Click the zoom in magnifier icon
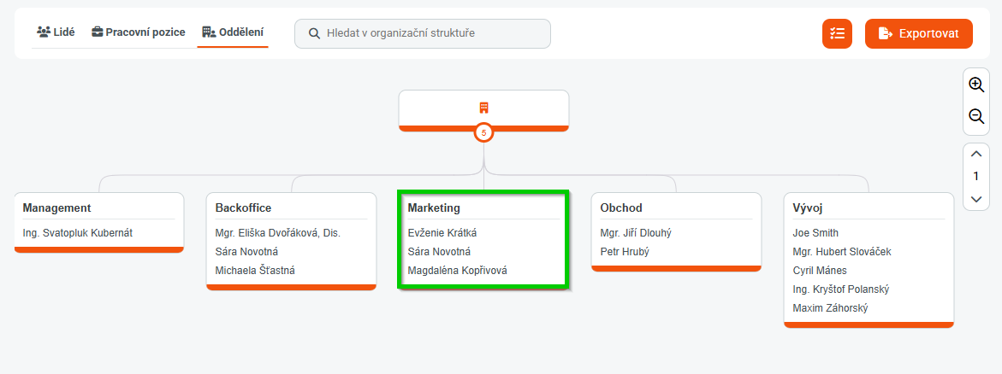1002x374 pixels. (976, 85)
